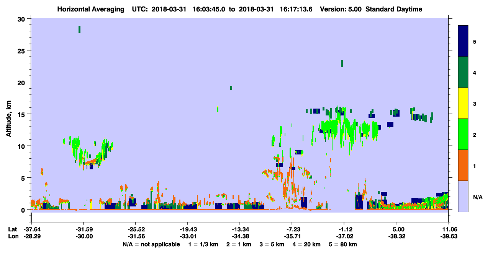Image resolution: width=498 pixels, height=255 pixels.
Task: Click the latitude value '-31.59'
Action: (84, 229)
